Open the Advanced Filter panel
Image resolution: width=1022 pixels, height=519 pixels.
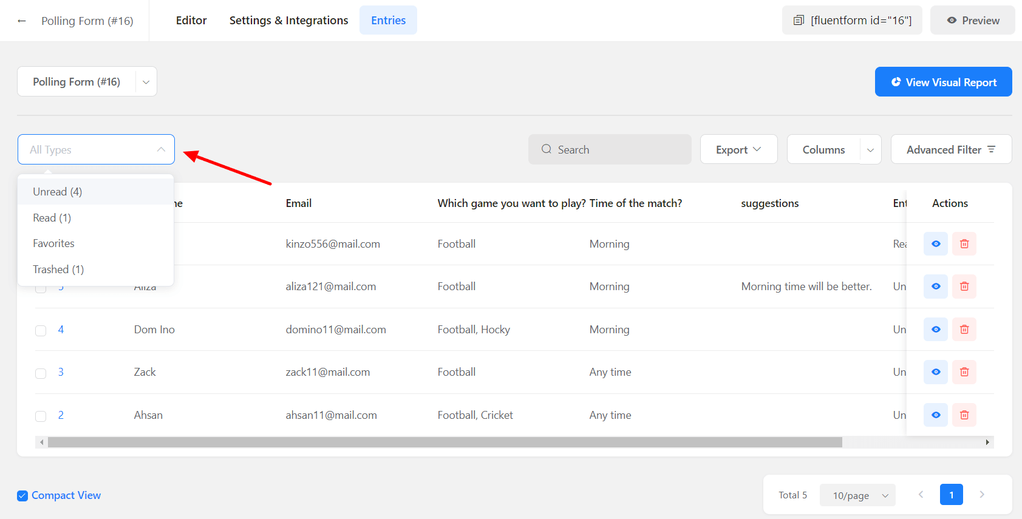coord(950,150)
